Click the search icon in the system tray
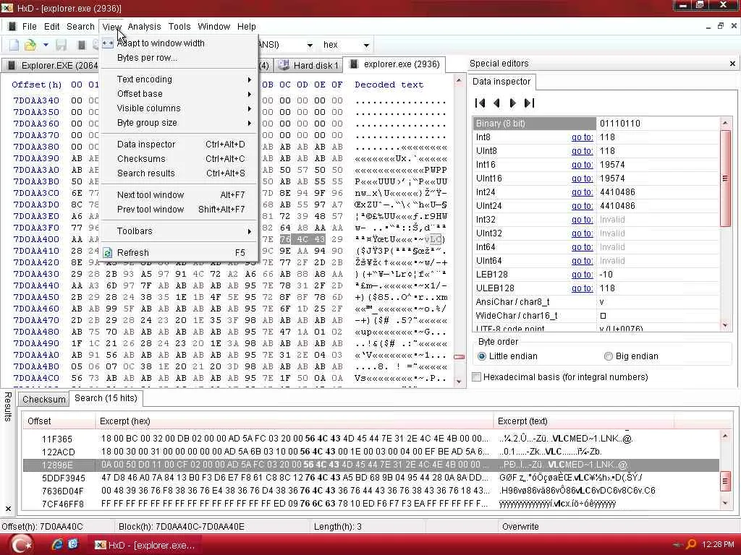Screen dimensions: 741x555 pyautogui.click(x=691, y=544)
